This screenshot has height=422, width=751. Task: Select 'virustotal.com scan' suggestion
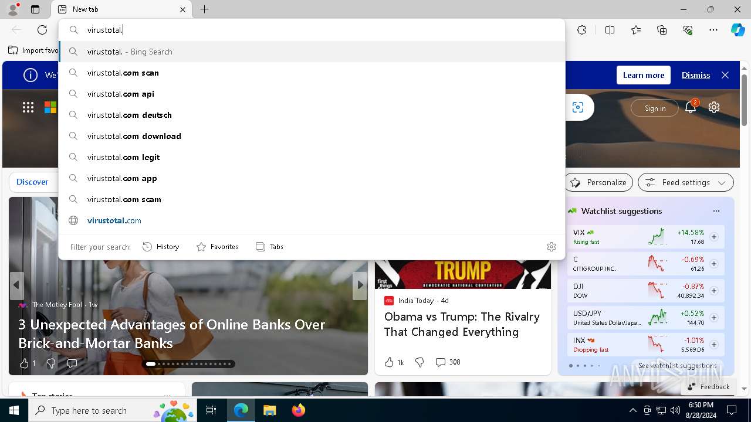coord(312,73)
